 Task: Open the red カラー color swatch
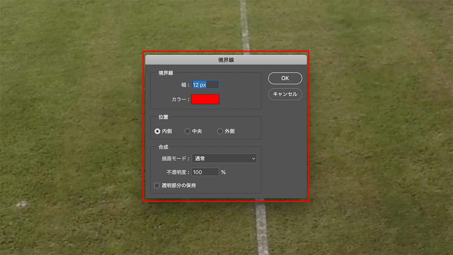[205, 100]
